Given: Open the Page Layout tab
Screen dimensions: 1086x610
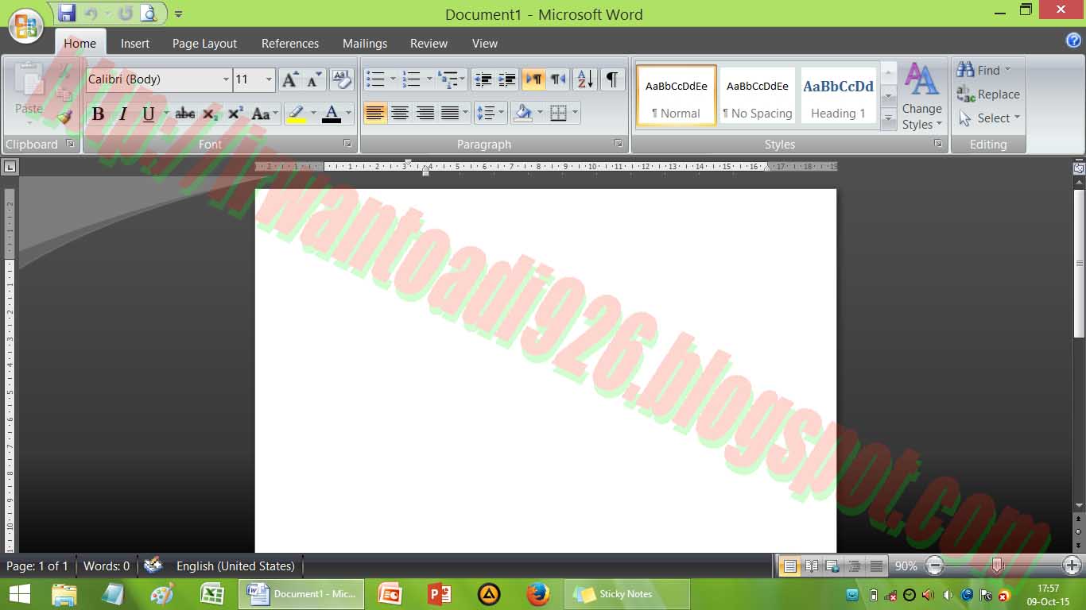Looking at the screenshot, I should pyautogui.click(x=204, y=44).
